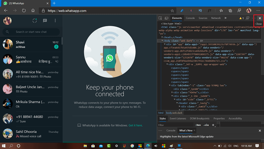Open Accessibility tab

pyautogui.click(x=235, y=119)
